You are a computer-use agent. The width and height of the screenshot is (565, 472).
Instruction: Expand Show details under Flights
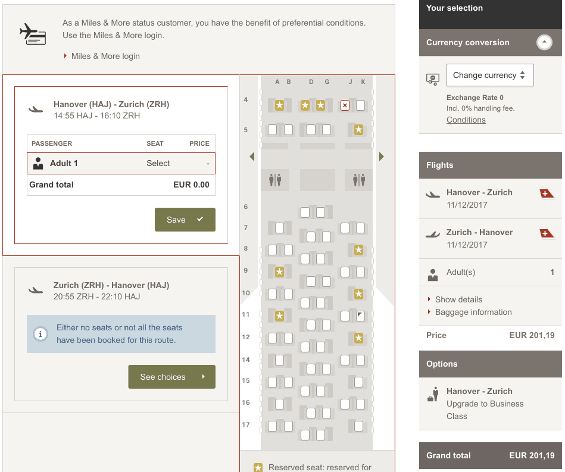click(458, 299)
